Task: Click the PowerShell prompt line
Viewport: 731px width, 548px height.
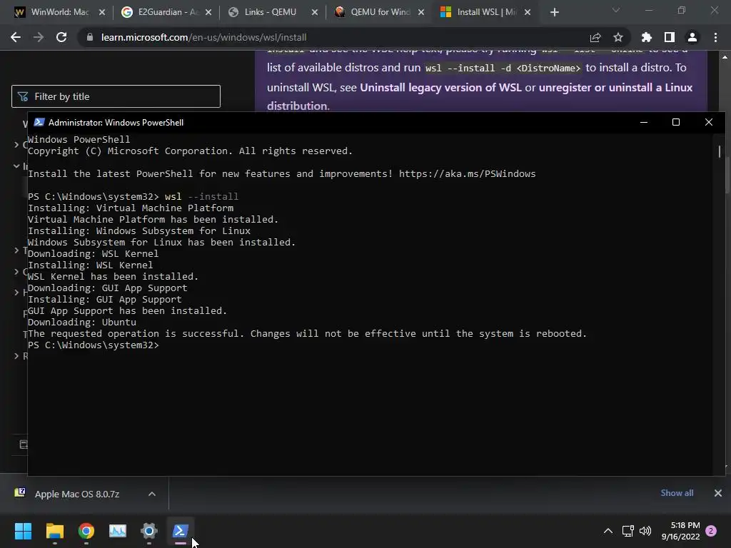Action: tap(94, 345)
